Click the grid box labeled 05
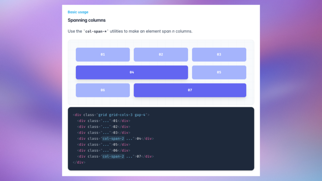 (x=219, y=72)
